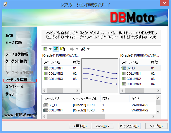Expand the mapping tools dropdown arrow
The image size is (171, 133).
(88, 49)
